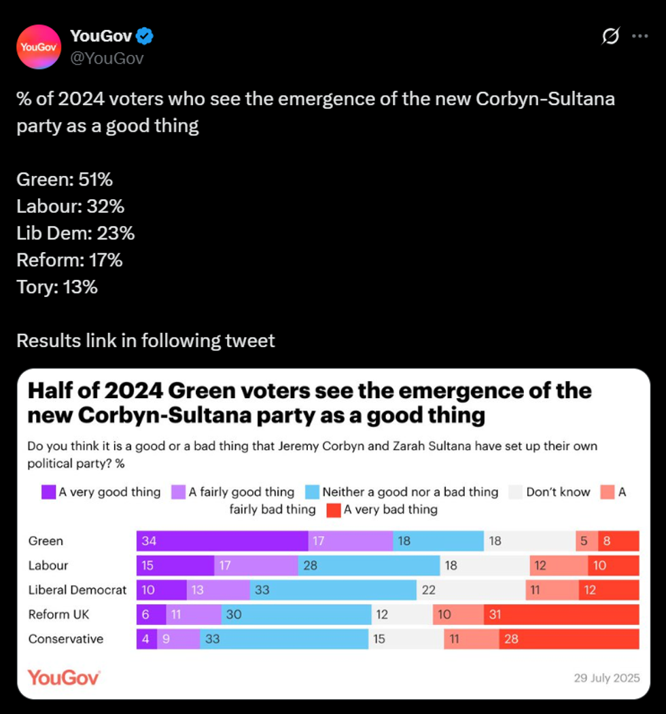
Task: Click the blue verified badge next to YouGov
Action: pyautogui.click(x=143, y=36)
